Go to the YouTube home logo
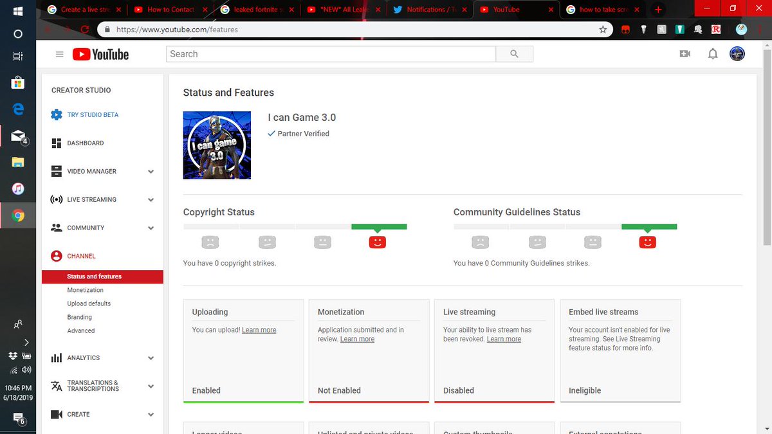 point(100,55)
